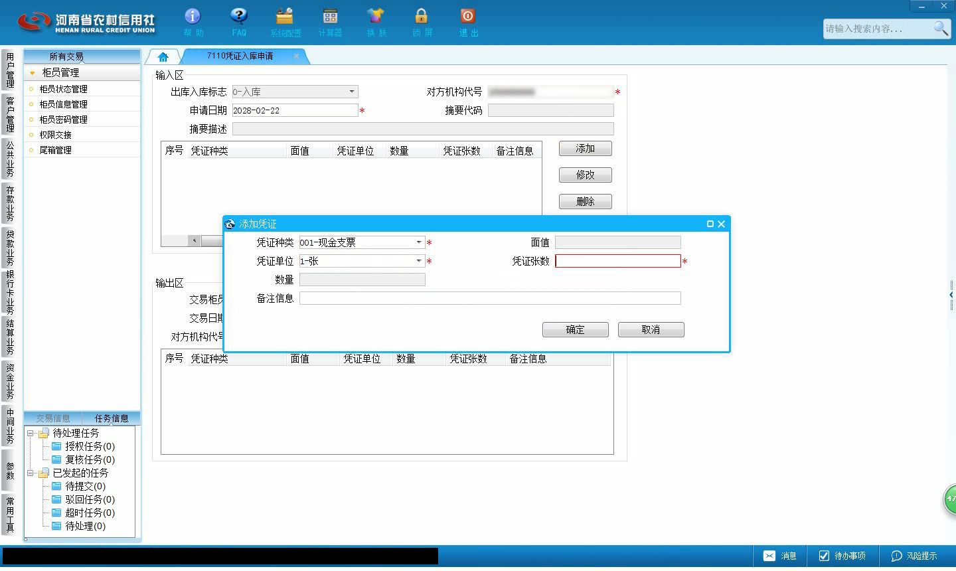Select the 驳回任务(0) folder
956x571 pixels.
coord(83,499)
